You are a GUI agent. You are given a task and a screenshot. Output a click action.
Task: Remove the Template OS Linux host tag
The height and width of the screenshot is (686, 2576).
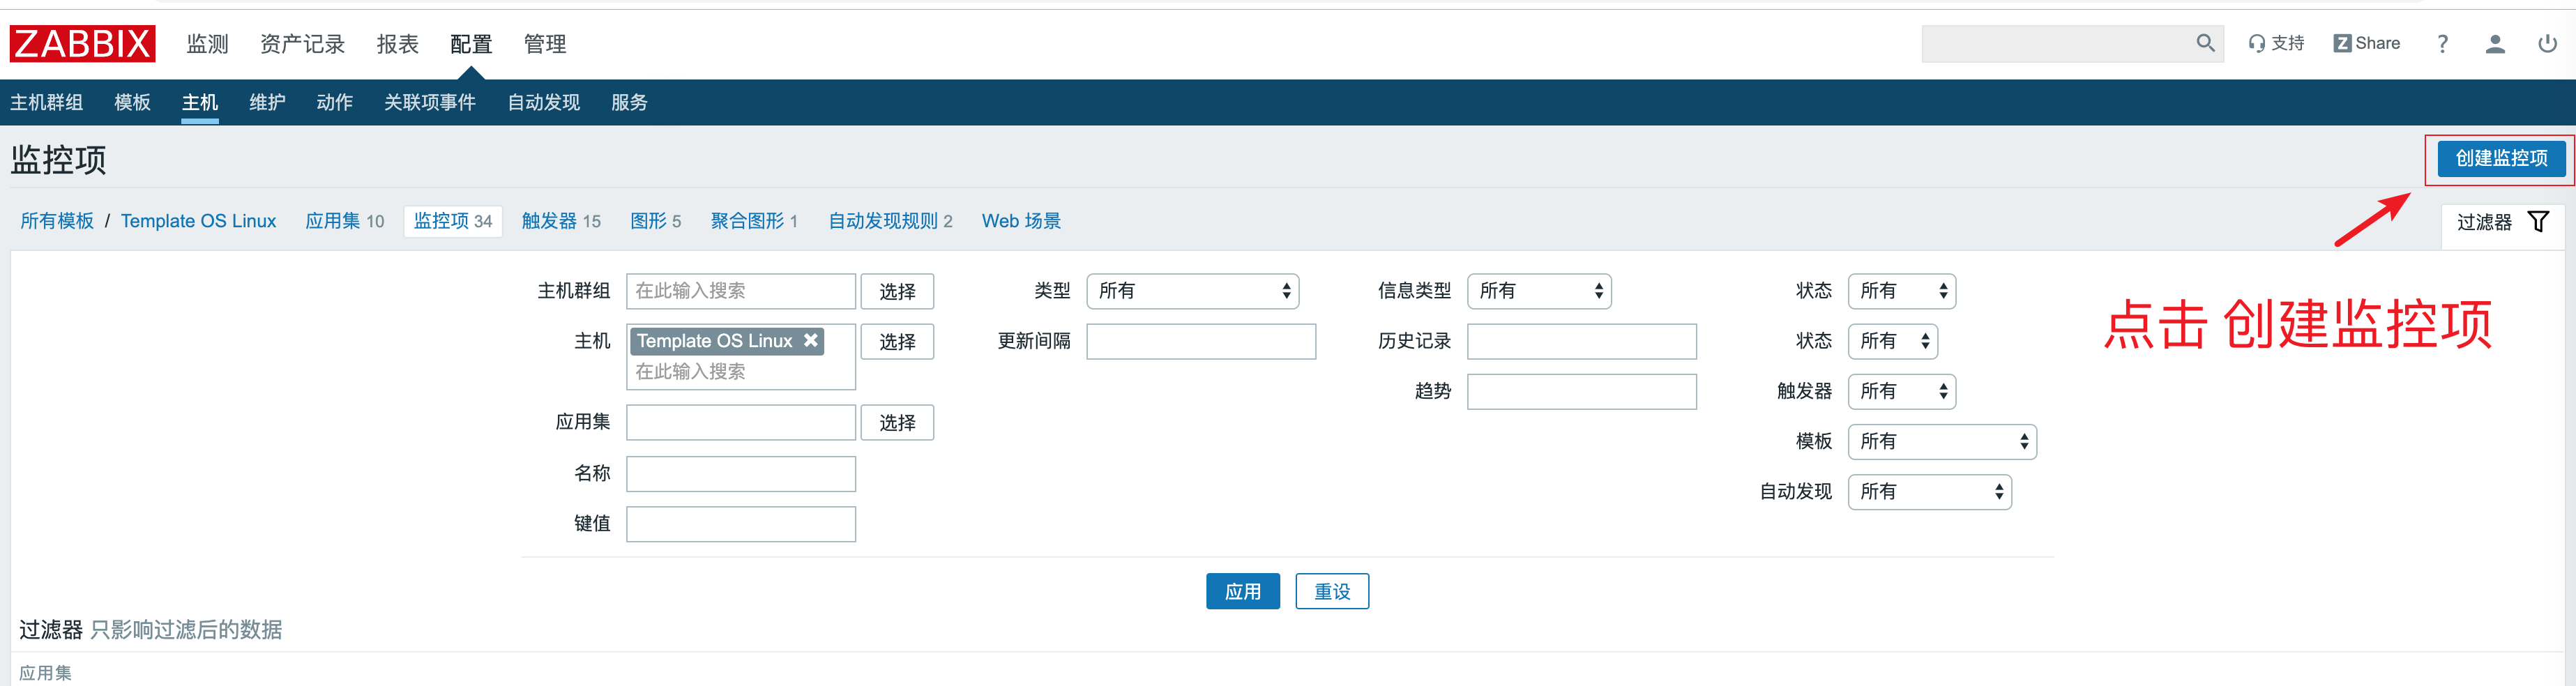[x=810, y=340]
